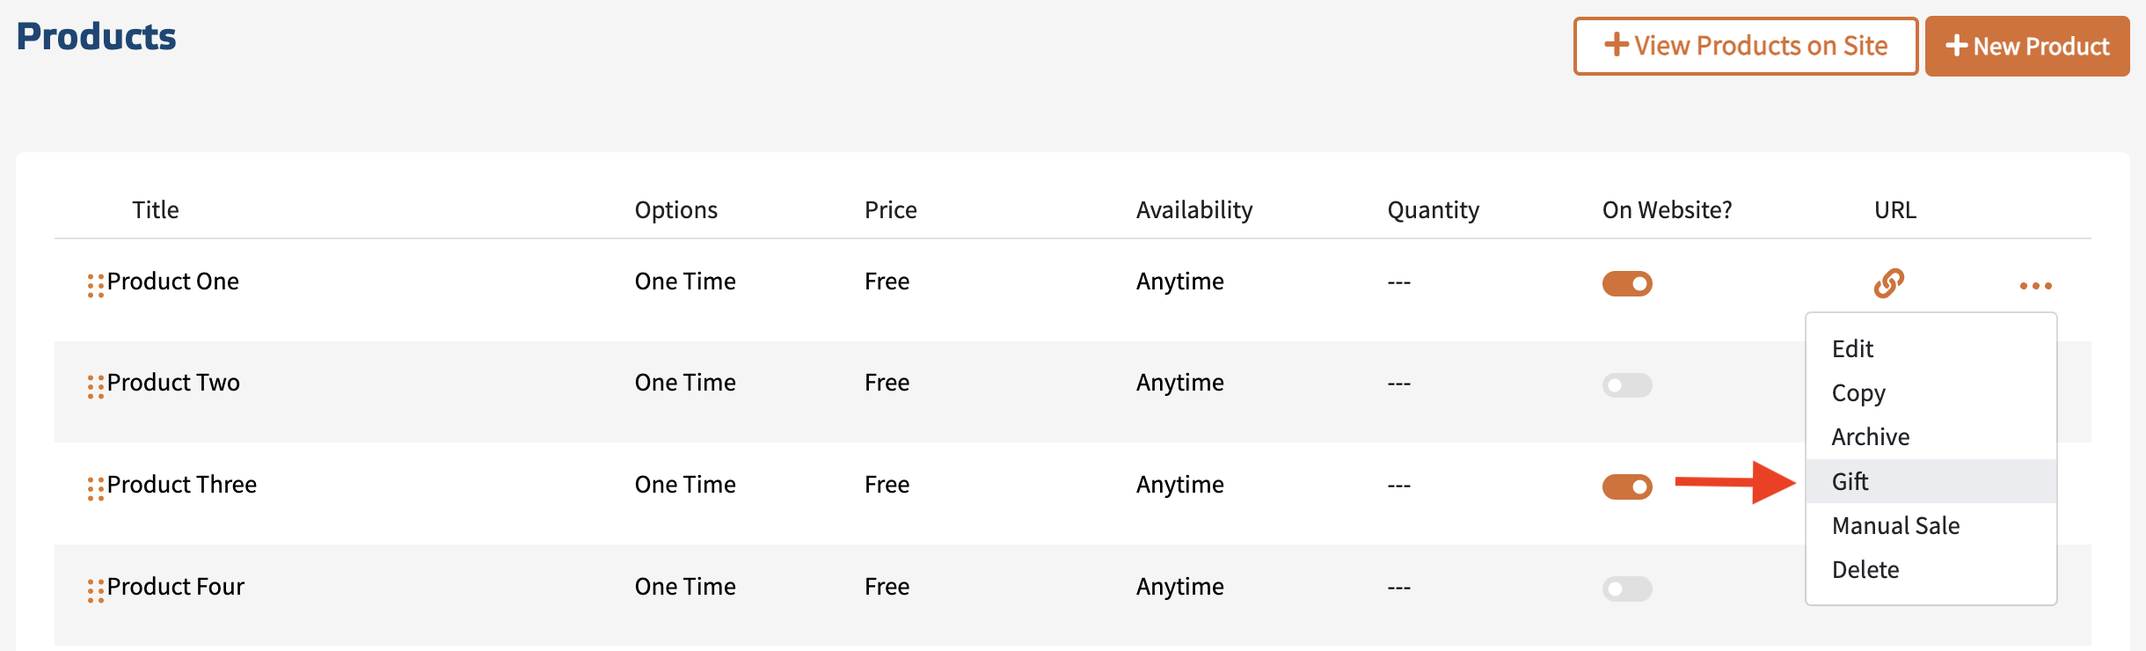
Task: Click Product Two drag handle icon
Action: [96, 386]
